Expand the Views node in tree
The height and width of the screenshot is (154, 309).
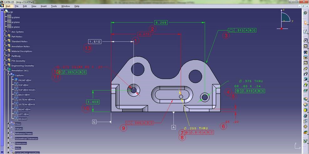[x=8, y=124]
